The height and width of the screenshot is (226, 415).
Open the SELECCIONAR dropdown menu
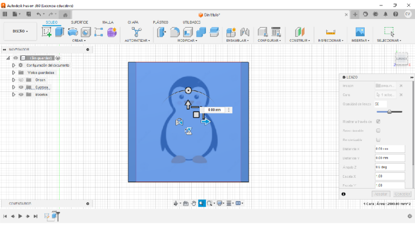coord(389,41)
